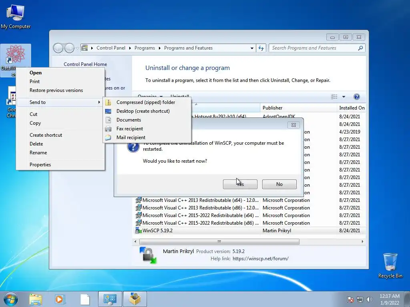Refresh the Programs and Features address bar
The width and height of the screenshot is (410, 307).
(261, 48)
